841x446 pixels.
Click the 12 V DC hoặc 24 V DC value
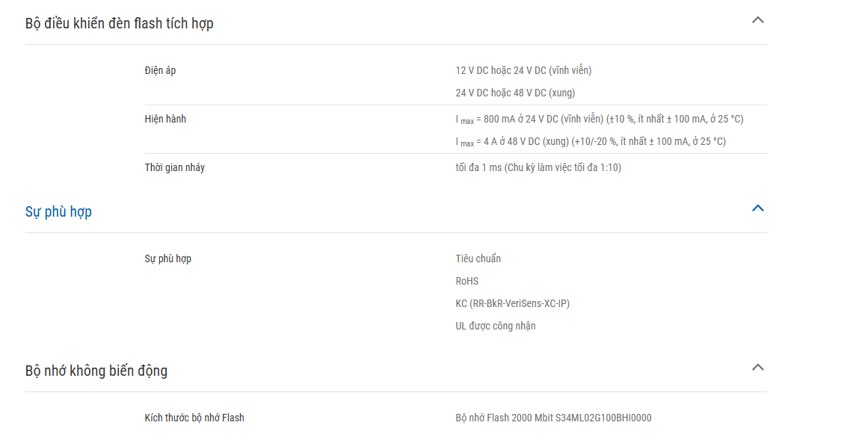[523, 70]
